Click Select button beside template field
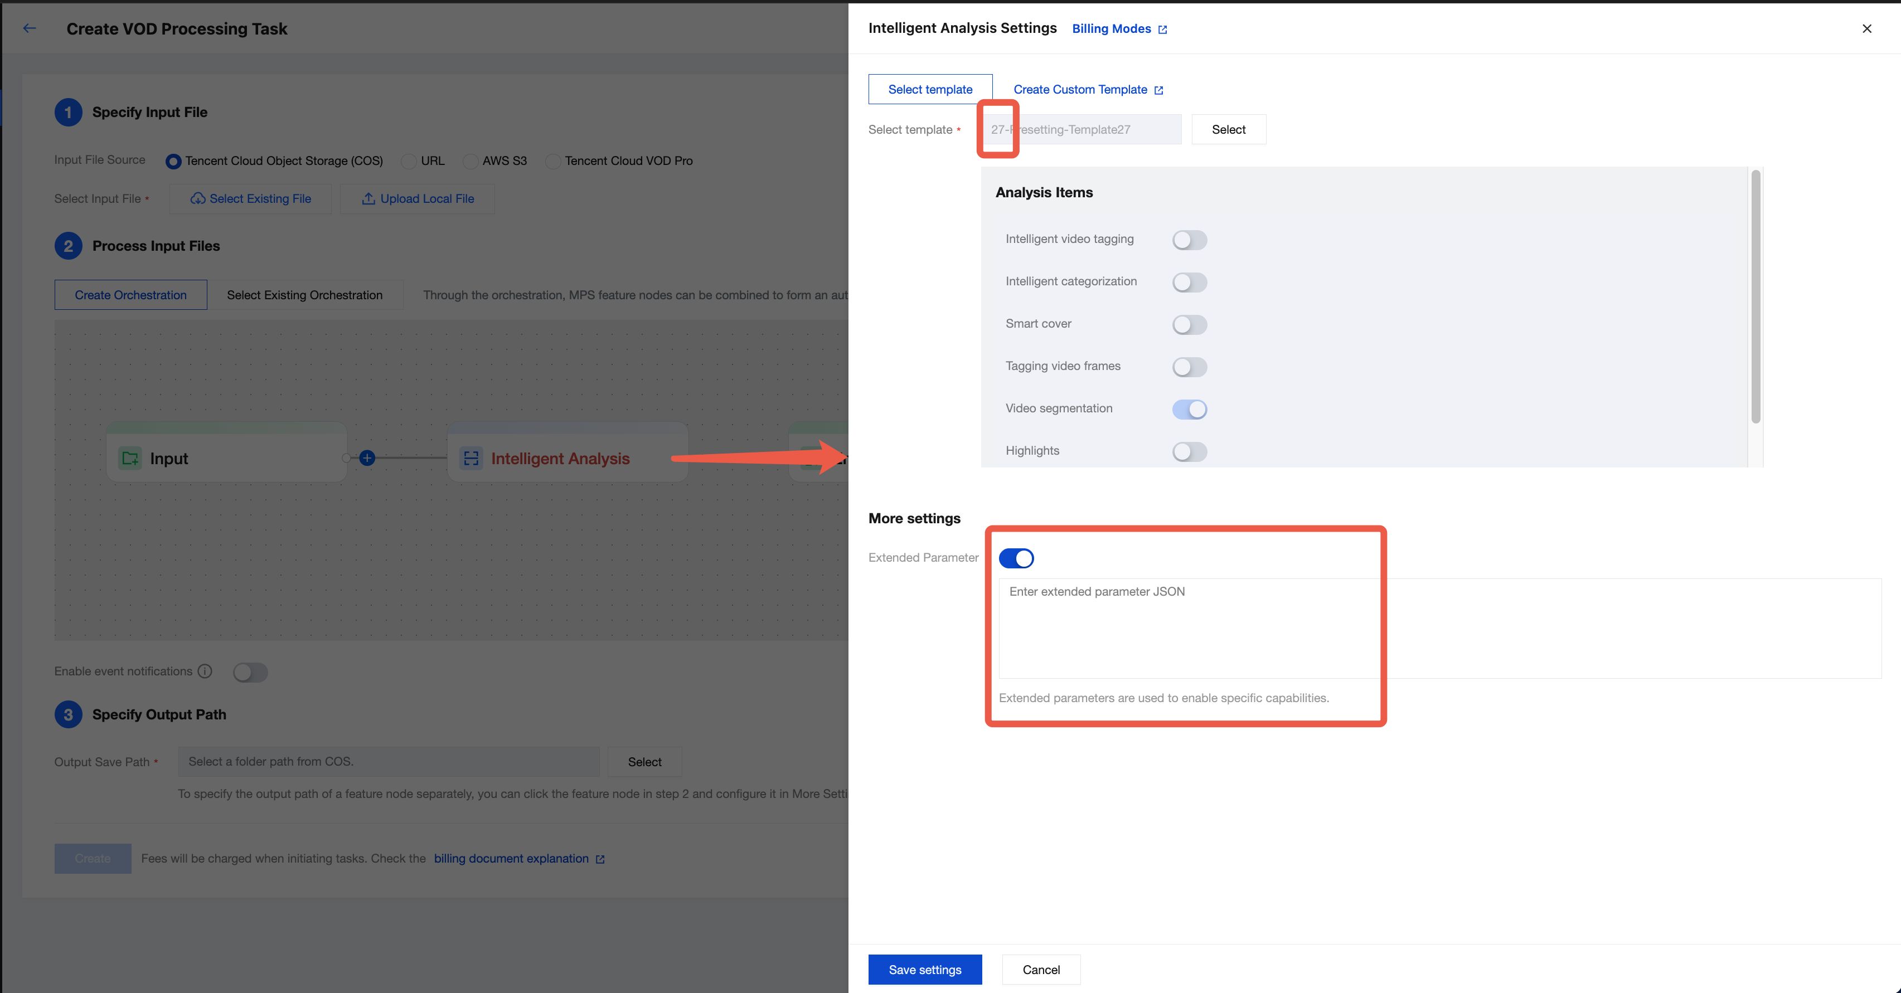This screenshot has width=1901, height=993. pos(1228,129)
